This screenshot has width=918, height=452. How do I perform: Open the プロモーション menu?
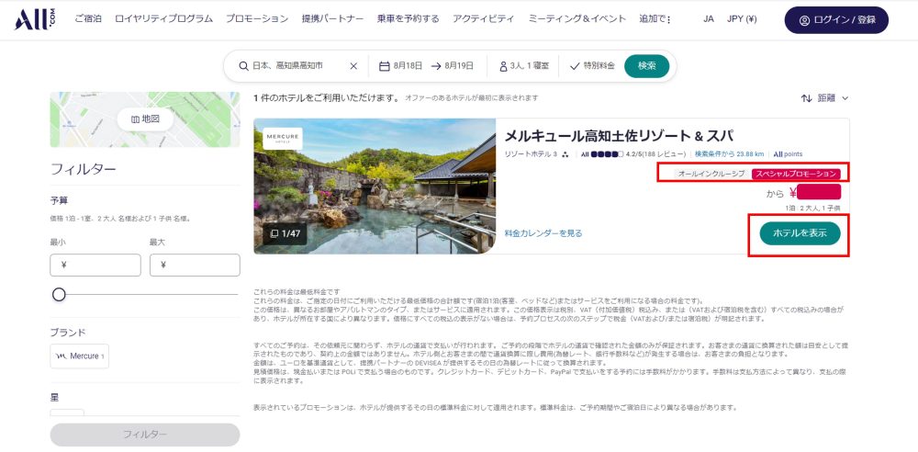257,19
